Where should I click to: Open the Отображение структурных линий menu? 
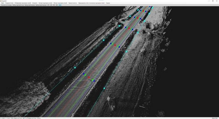[23, 3]
